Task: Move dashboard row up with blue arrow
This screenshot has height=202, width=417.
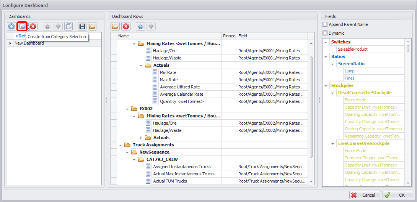Action: pos(140,26)
